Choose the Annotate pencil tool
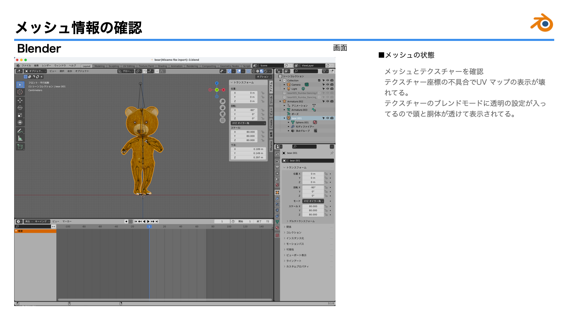This screenshot has width=566, height=318. (x=20, y=131)
